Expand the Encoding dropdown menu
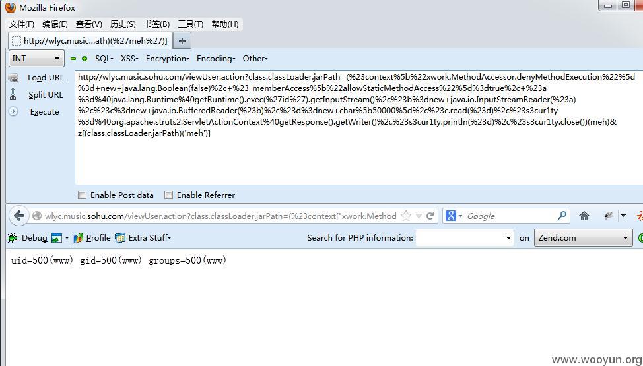The width and height of the screenshot is (643, 366). pos(216,59)
